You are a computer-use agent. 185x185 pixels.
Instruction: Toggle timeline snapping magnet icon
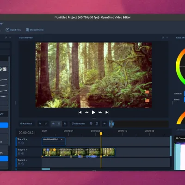(53, 123)
